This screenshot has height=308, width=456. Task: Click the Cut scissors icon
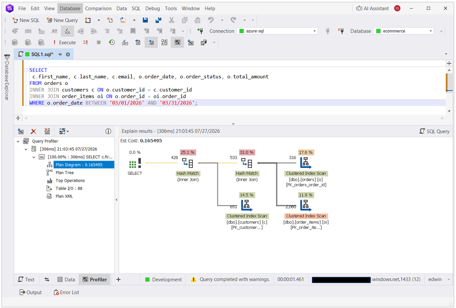point(172,20)
